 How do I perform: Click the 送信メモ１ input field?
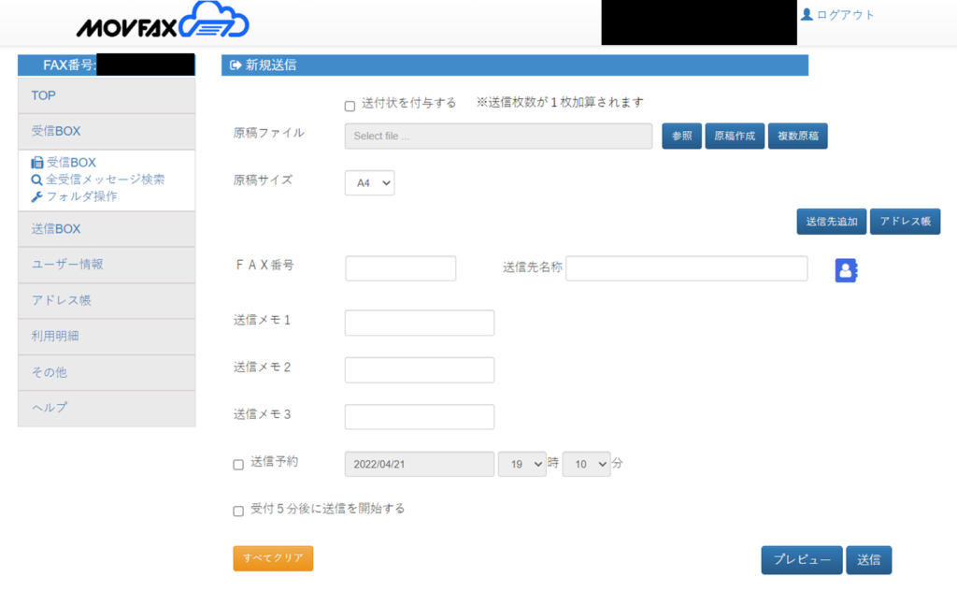420,323
